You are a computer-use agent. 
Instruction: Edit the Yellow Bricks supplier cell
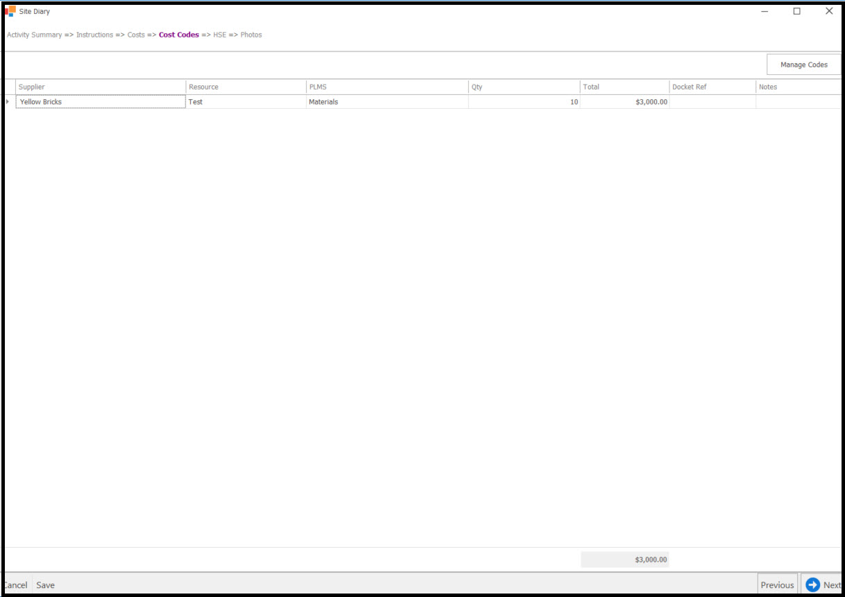click(101, 102)
